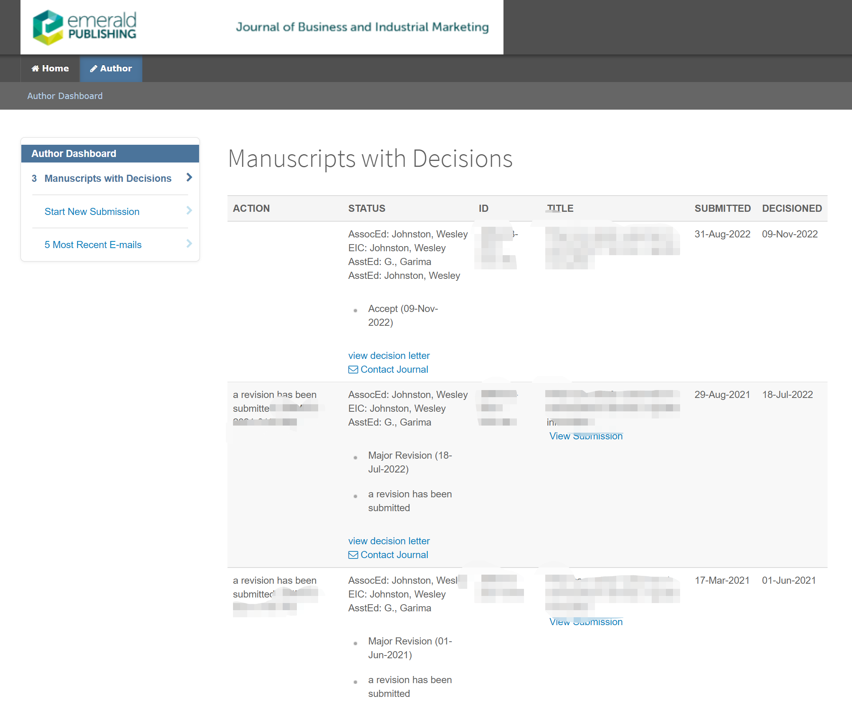Open the Author Dashboard breadcrumb link
852x719 pixels.
click(65, 96)
